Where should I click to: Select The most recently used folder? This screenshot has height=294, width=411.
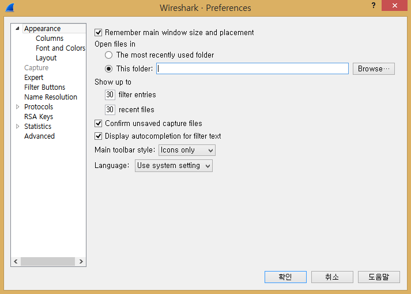tap(109, 55)
